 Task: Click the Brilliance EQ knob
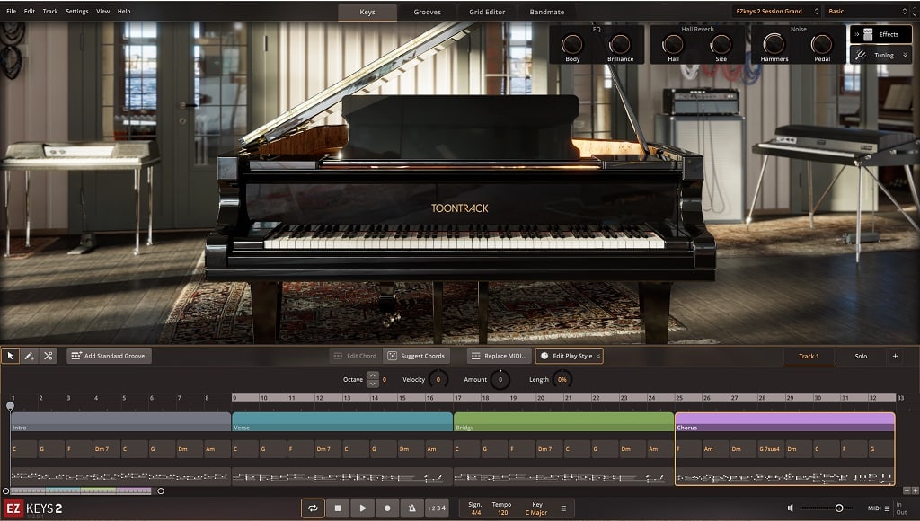coord(620,44)
